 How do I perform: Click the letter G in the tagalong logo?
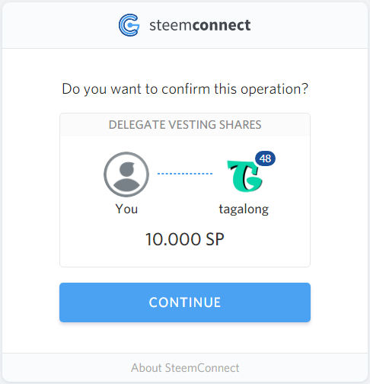coord(252,179)
